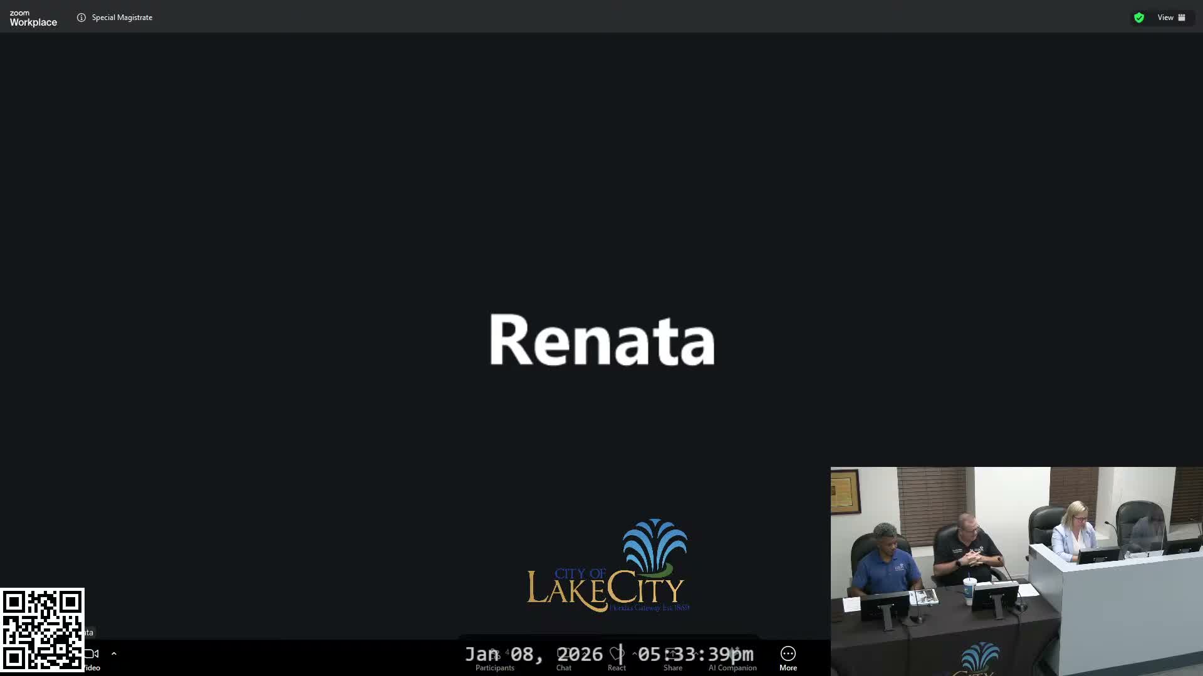This screenshot has height=676, width=1203.
Task: Open AI Companion
Action: (732, 658)
